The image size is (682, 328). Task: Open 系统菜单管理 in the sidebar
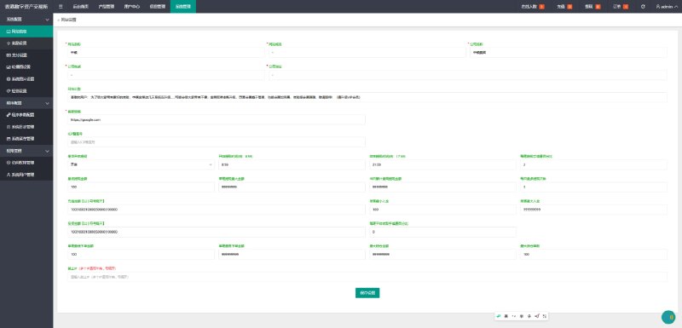26,139
